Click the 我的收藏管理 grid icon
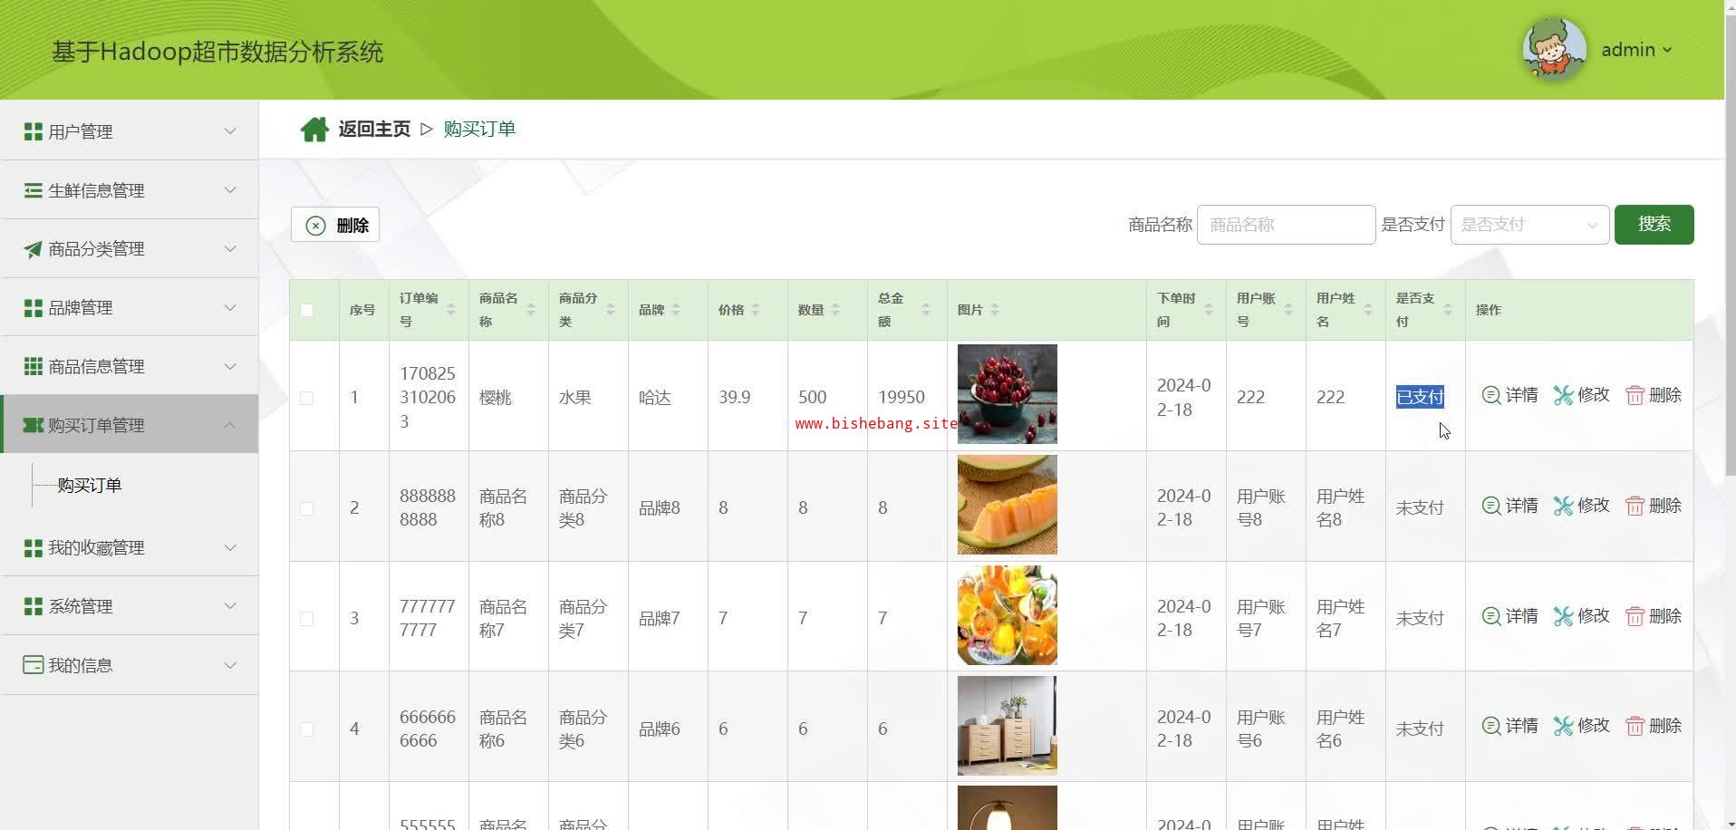The width and height of the screenshot is (1736, 830). click(33, 547)
